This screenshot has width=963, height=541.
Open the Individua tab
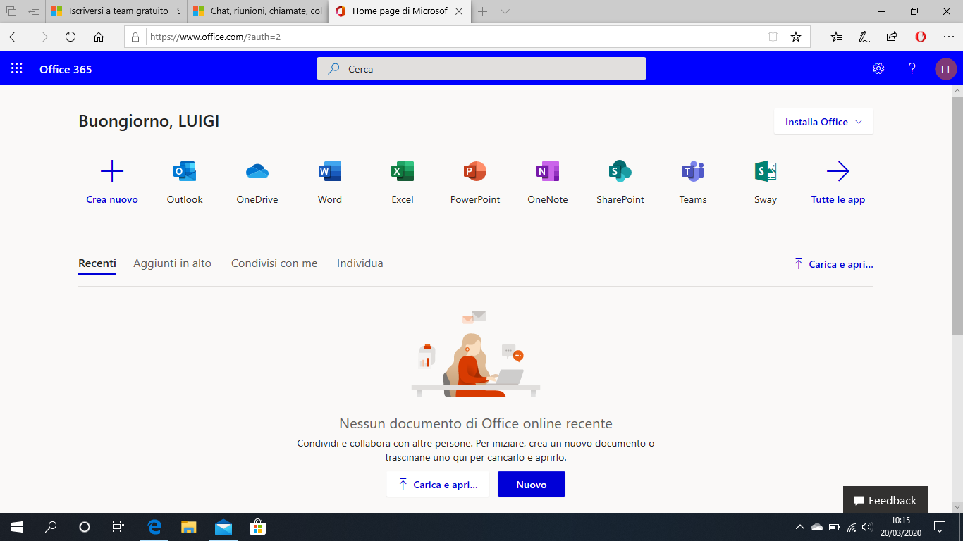[x=360, y=263]
